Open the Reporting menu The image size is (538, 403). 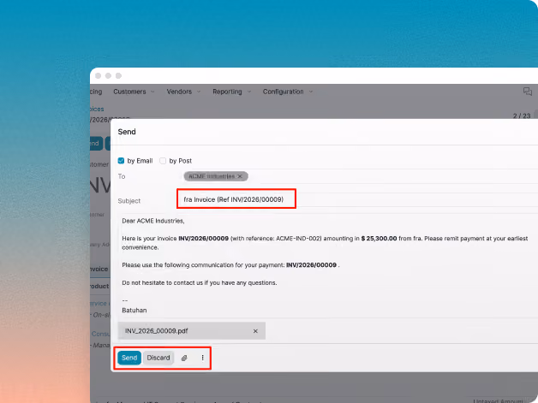231,92
